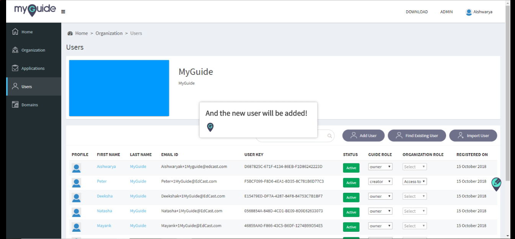The width and height of the screenshot is (515, 239).
Task: Click Peter's profile picture icon
Action: pos(77,183)
